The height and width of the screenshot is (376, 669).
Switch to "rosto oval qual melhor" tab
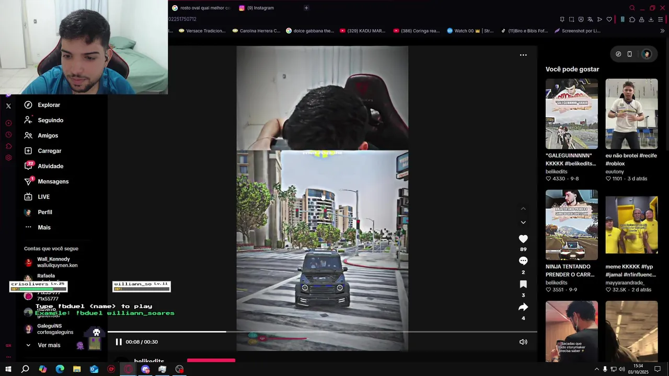(201, 8)
